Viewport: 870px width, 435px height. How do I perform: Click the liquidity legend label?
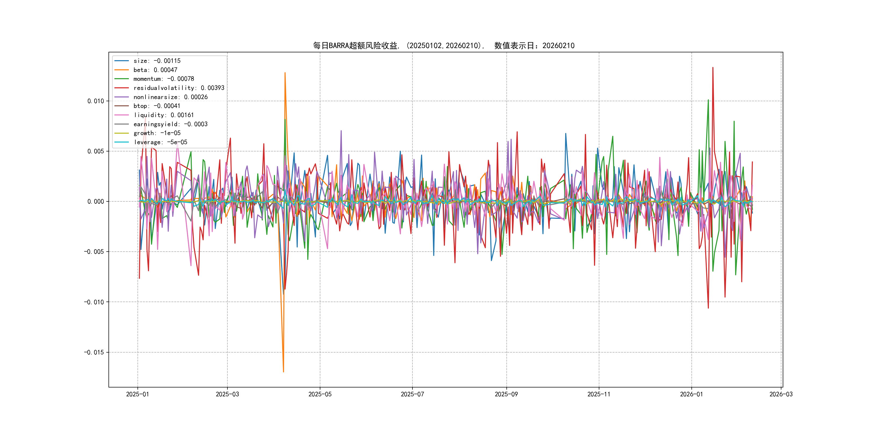164,115
